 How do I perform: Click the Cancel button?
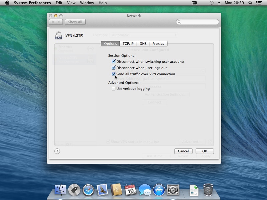[183, 151]
